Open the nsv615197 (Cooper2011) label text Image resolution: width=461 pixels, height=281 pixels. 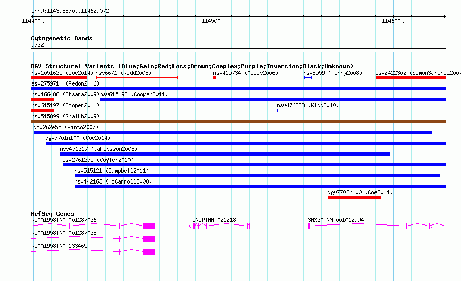[65, 105]
